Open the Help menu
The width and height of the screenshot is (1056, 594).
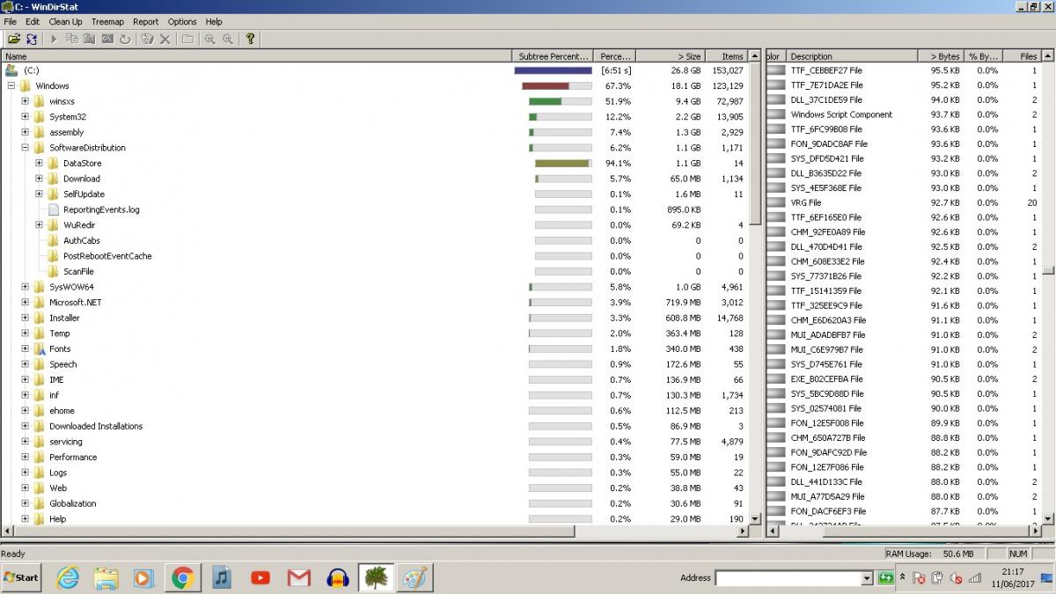pos(214,21)
